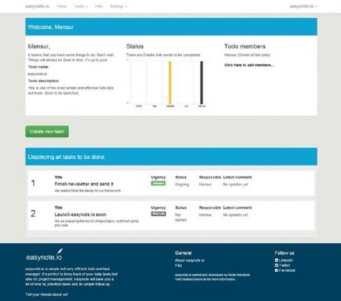Click the Tell your friends about us text
The image size is (341, 301).
point(46,295)
